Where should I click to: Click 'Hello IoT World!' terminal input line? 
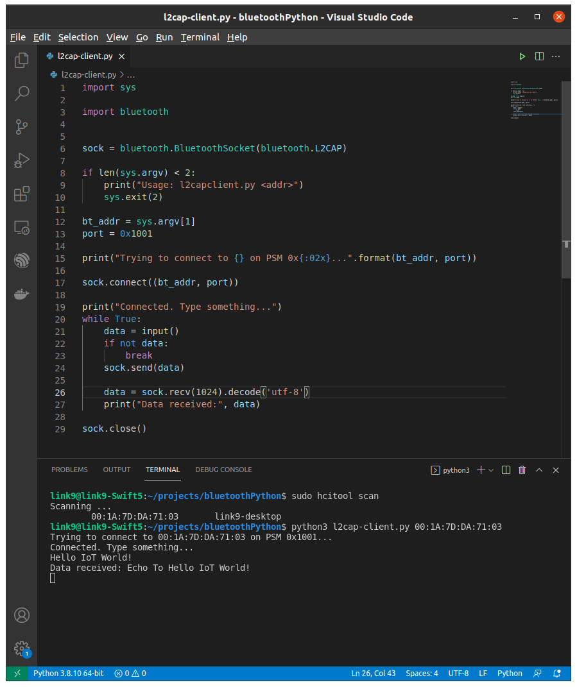tap(90, 558)
